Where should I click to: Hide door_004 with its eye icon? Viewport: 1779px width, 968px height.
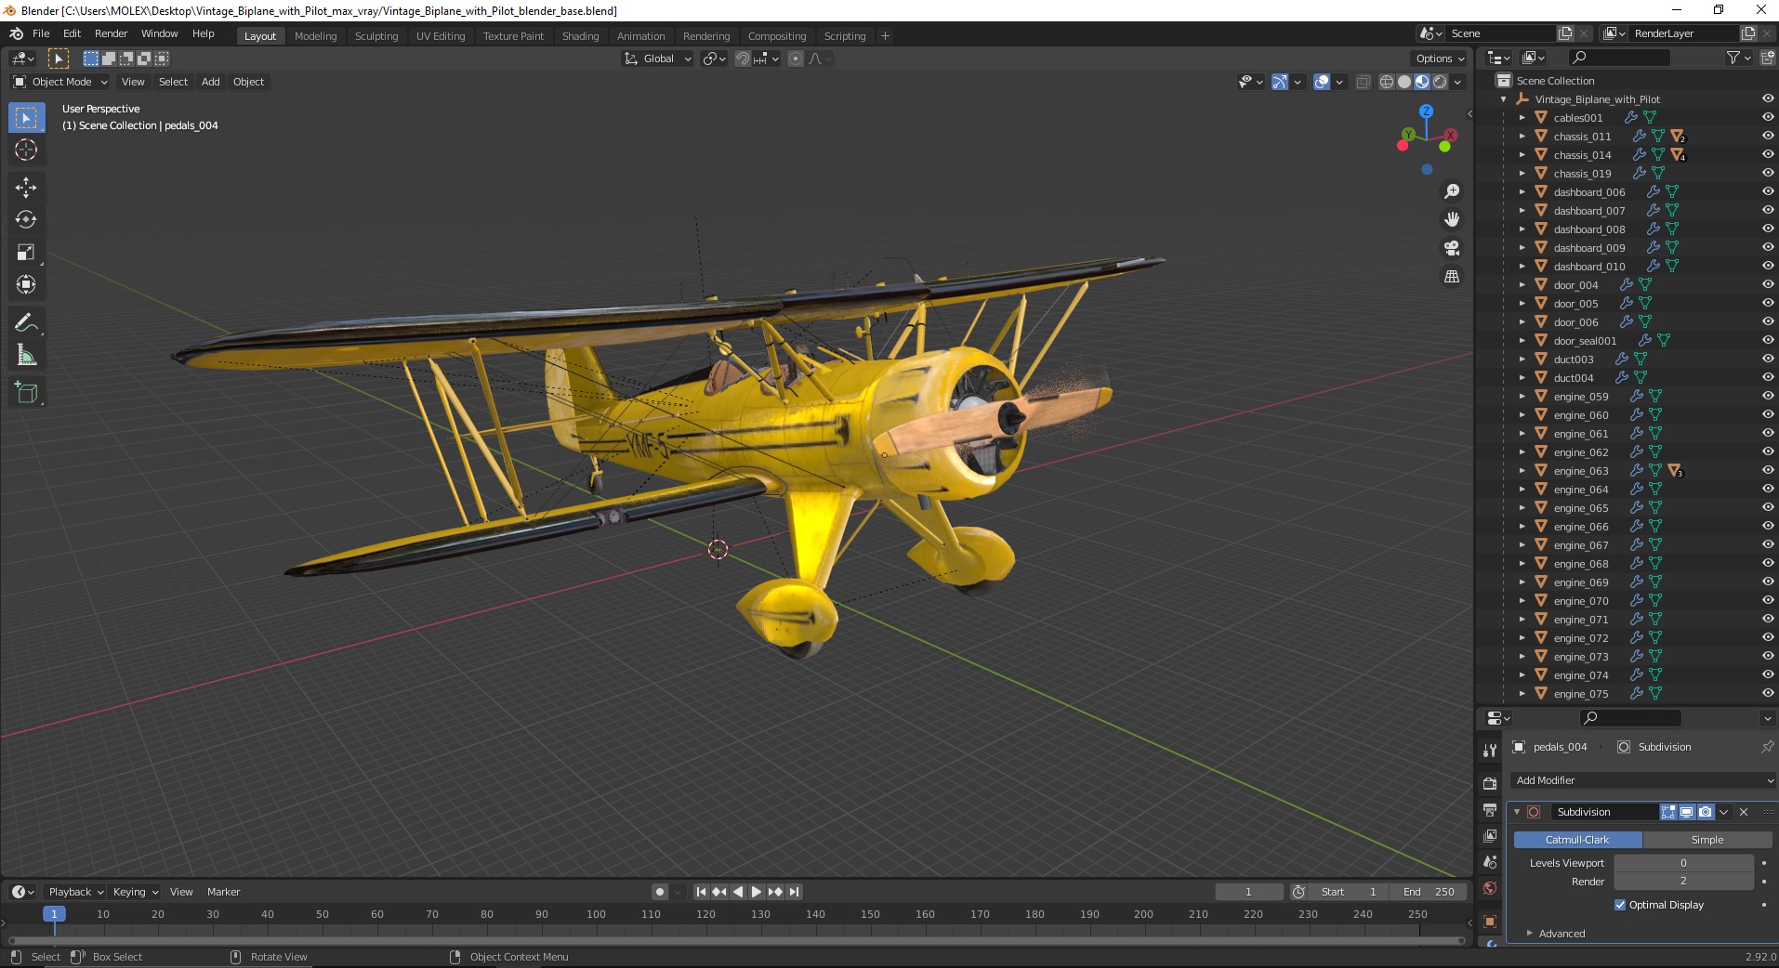[x=1768, y=284]
